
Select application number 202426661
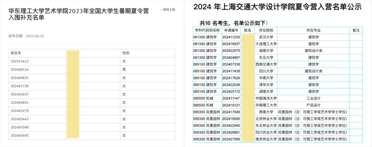point(231,132)
